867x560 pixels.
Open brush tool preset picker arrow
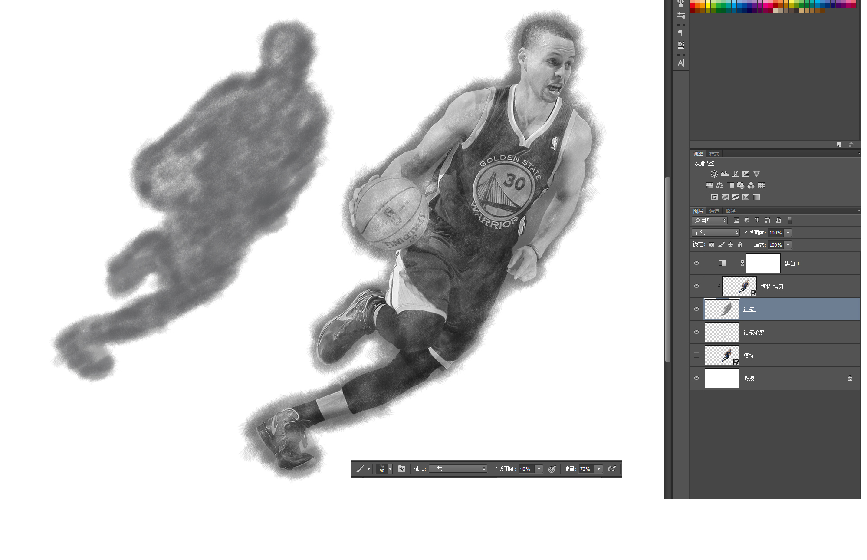[368, 469]
